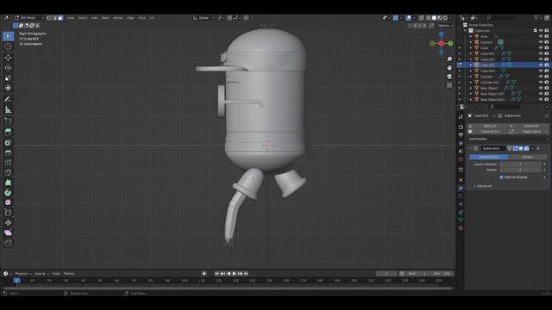Image resolution: width=552 pixels, height=310 pixels.
Task: Select the Annotate tool
Action: [x=8, y=100]
